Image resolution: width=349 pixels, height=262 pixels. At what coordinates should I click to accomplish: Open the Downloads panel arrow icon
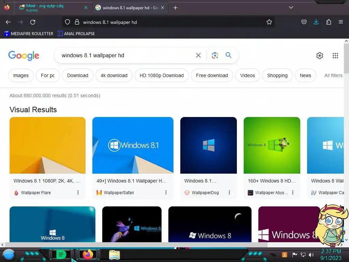[x=316, y=22]
